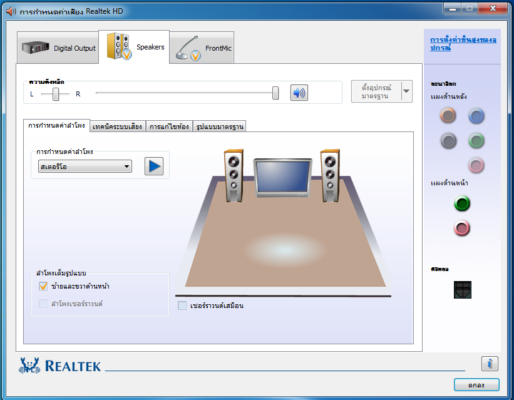Enable virtual surround checkbox
This screenshot has height=400, width=514.
click(x=182, y=305)
